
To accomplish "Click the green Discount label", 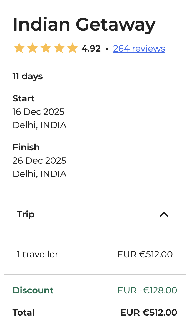I will 33,290.
